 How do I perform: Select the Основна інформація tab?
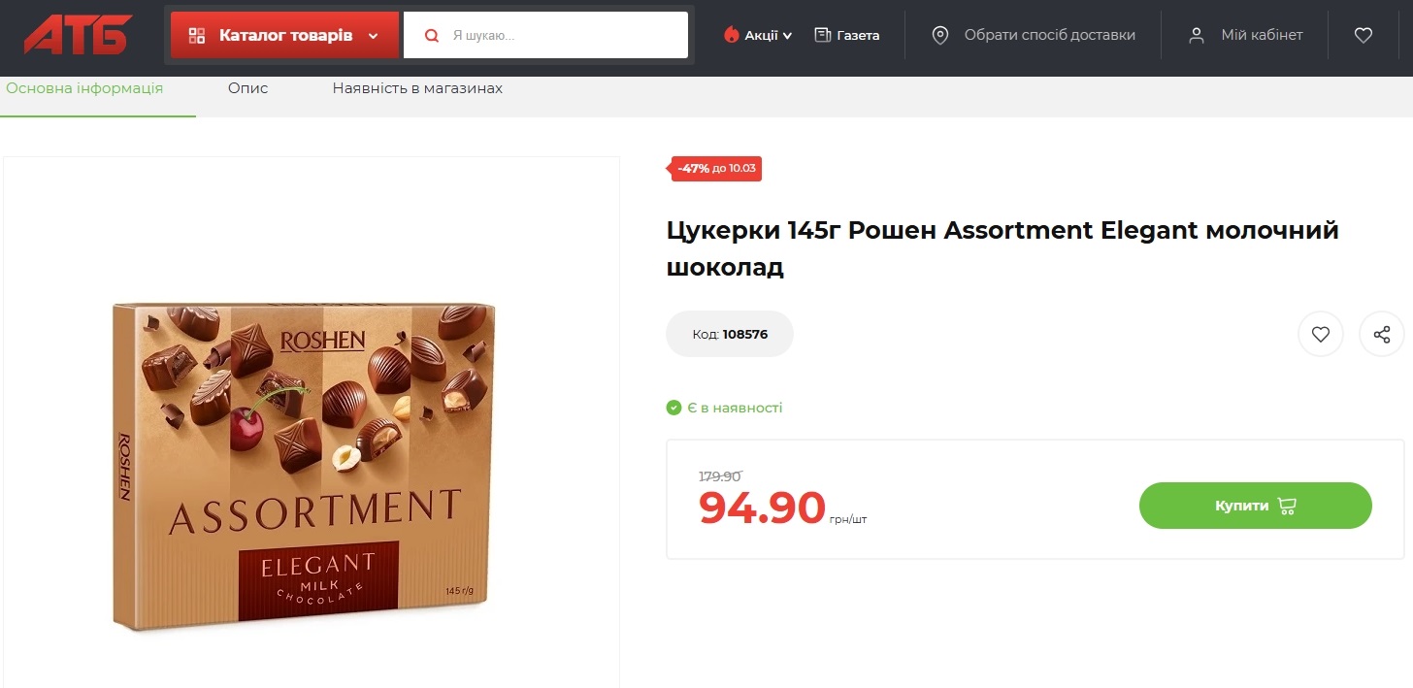(84, 88)
